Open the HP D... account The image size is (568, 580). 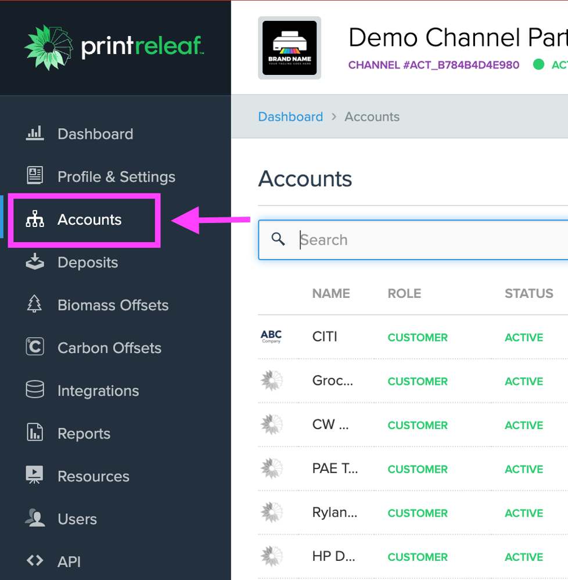coord(333,556)
